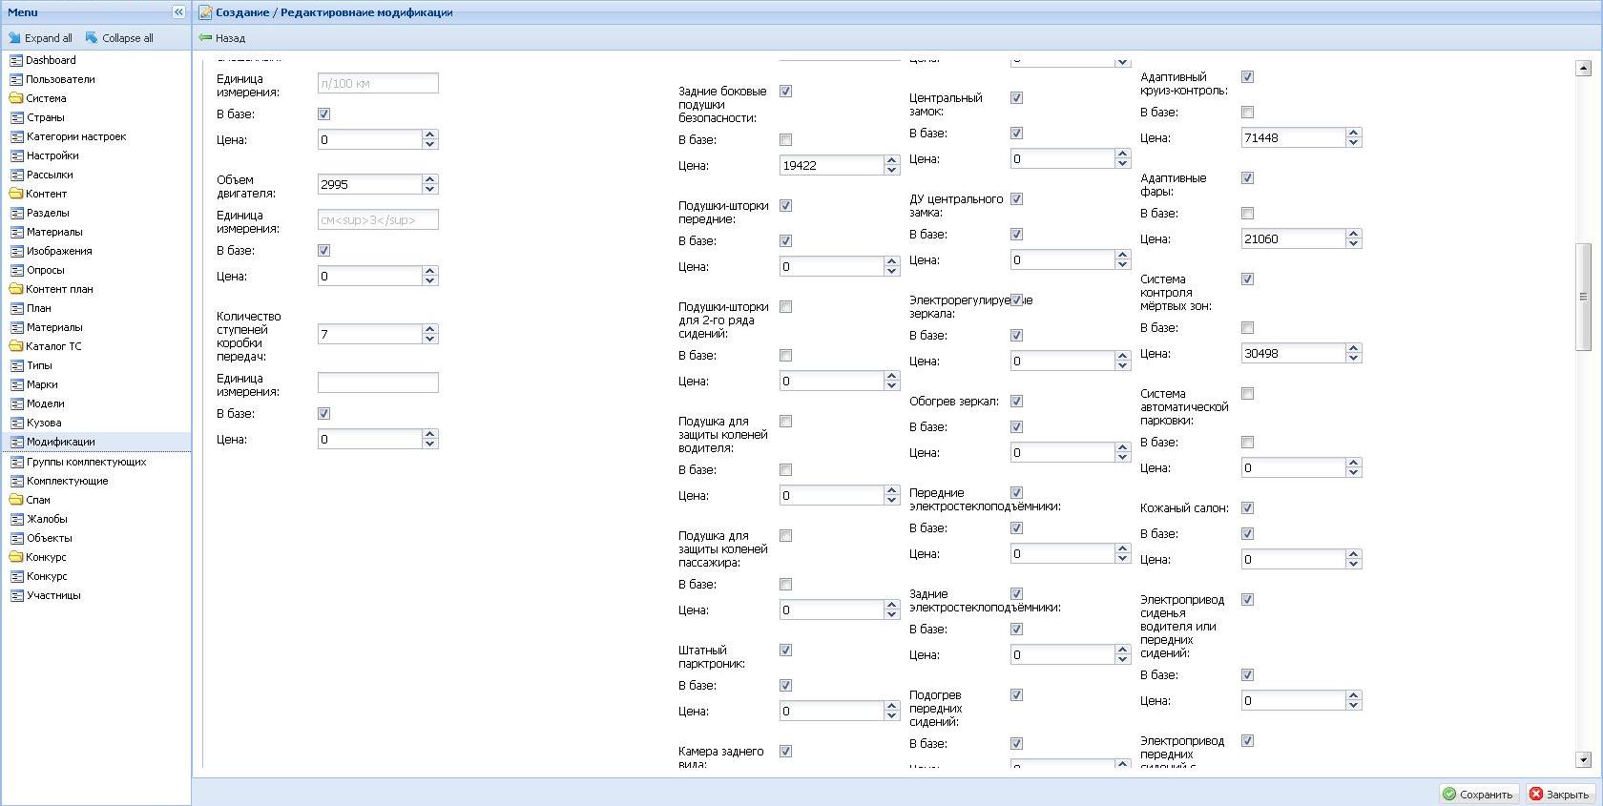Collapse the Menu panel with double-arrow icon
This screenshot has width=1603, height=806.
178,12
